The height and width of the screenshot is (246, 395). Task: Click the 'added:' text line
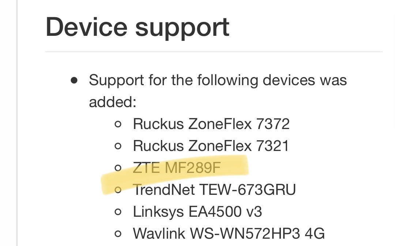click(113, 102)
